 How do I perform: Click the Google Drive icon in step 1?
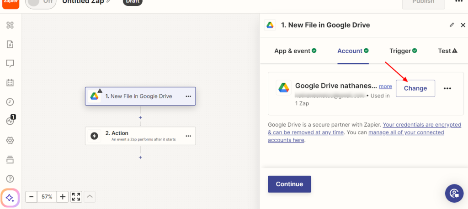coord(94,97)
